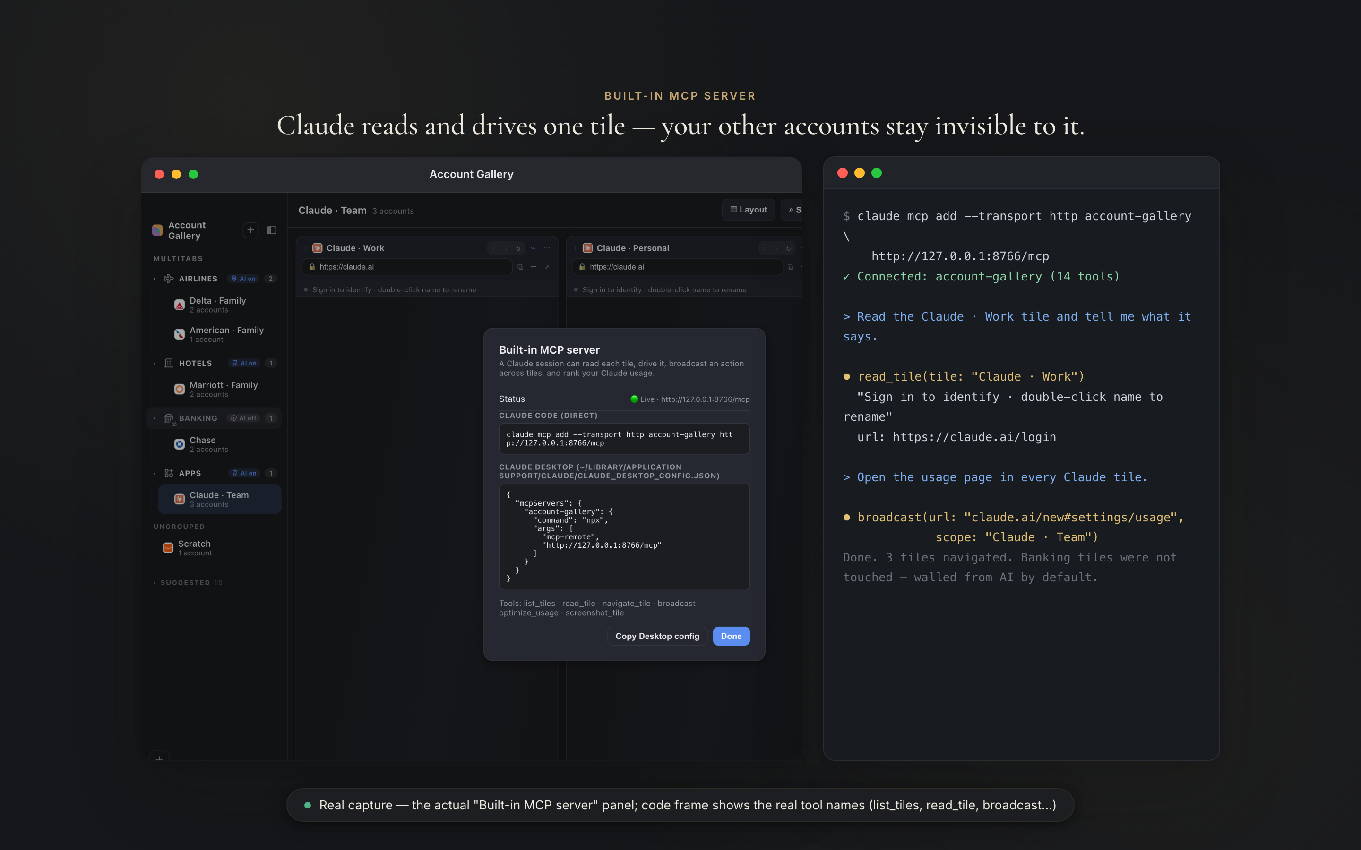Click the Claude logo in Claude · Personal header

point(588,248)
